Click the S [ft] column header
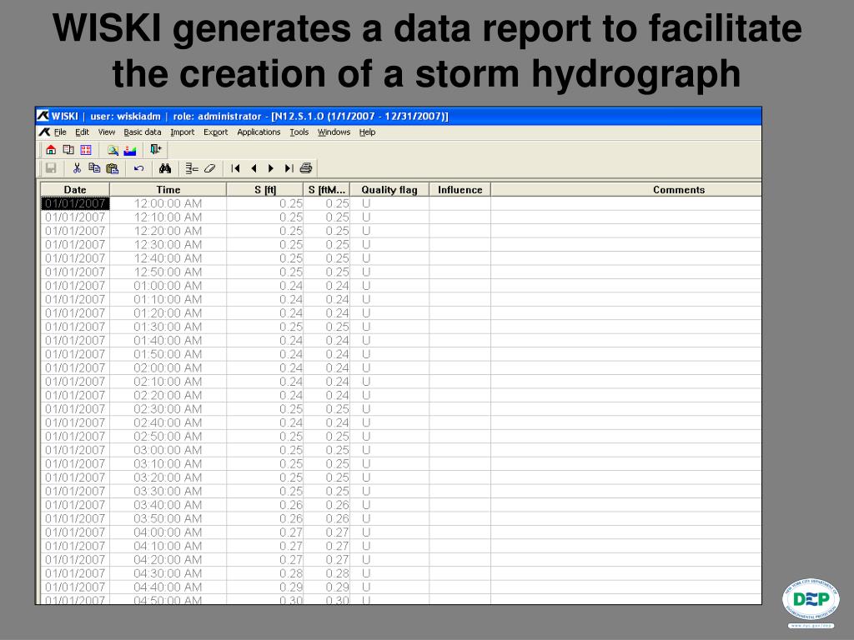This screenshot has width=854, height=640. (264, 189)
